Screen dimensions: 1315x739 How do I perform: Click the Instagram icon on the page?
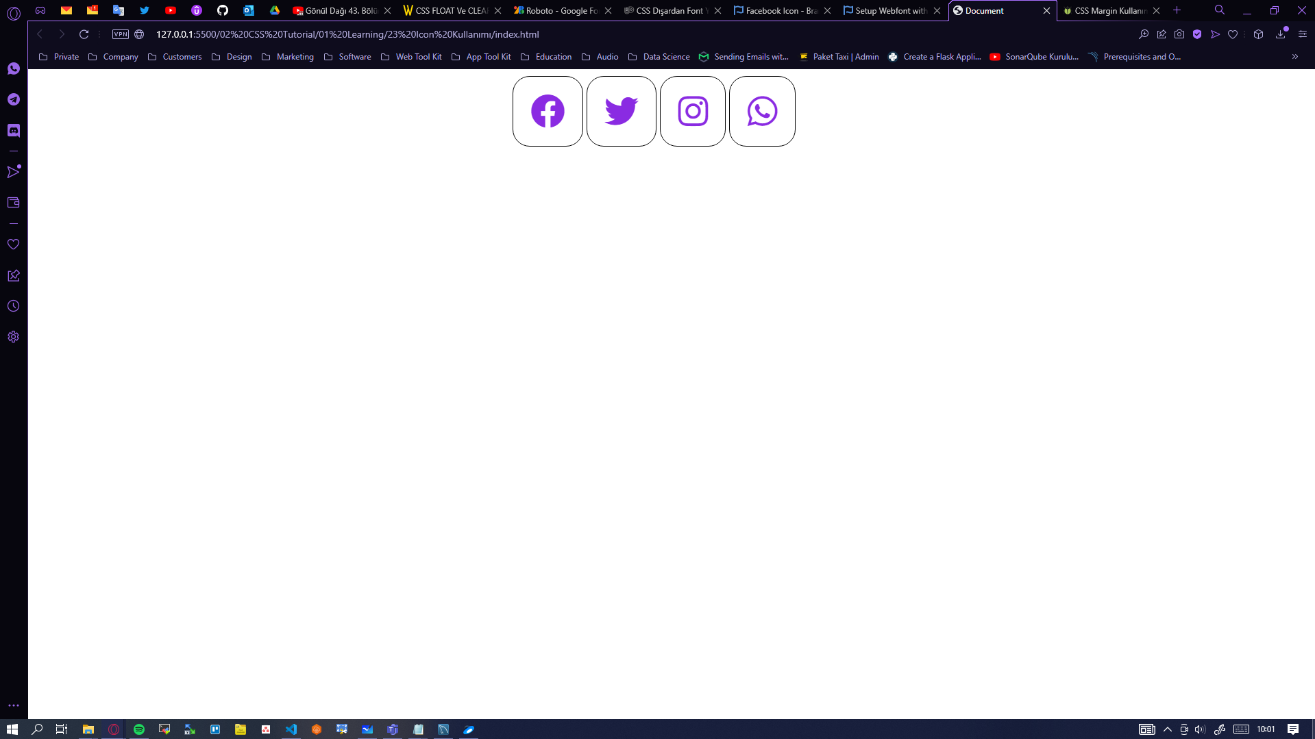[692, 111]
